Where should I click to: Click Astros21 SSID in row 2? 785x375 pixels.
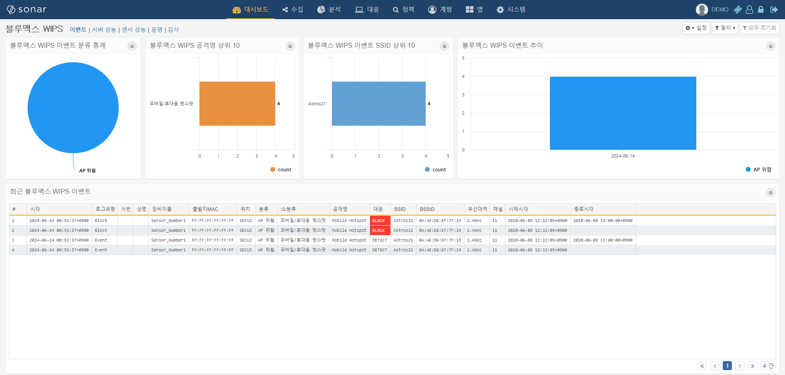[403, 230]
